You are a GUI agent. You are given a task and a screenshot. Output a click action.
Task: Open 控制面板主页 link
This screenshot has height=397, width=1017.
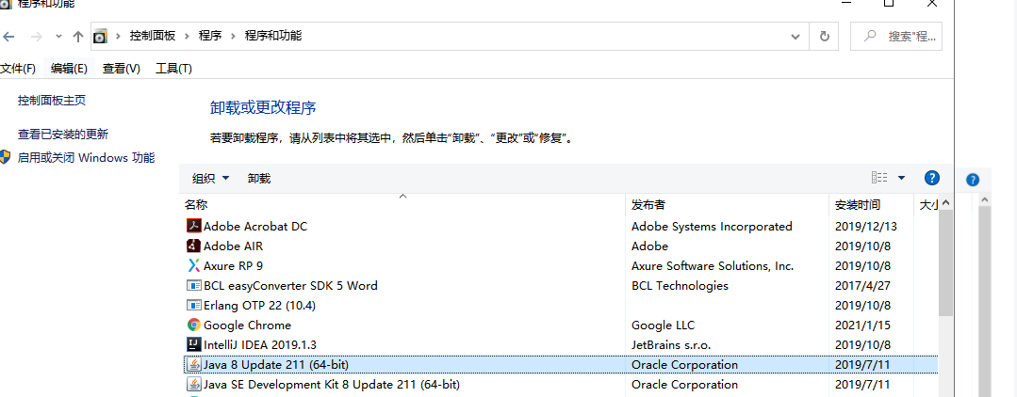pyautogui.click(x=52, y=101)
